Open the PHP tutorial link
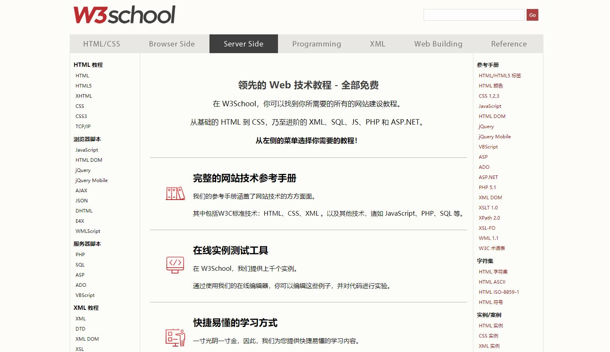The width and height of the screenshot is (610, 352). [x=80, y=254]
